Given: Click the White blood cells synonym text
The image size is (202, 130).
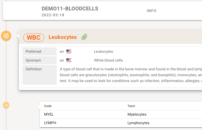Looking at the screenshot, I should point(108,60).
